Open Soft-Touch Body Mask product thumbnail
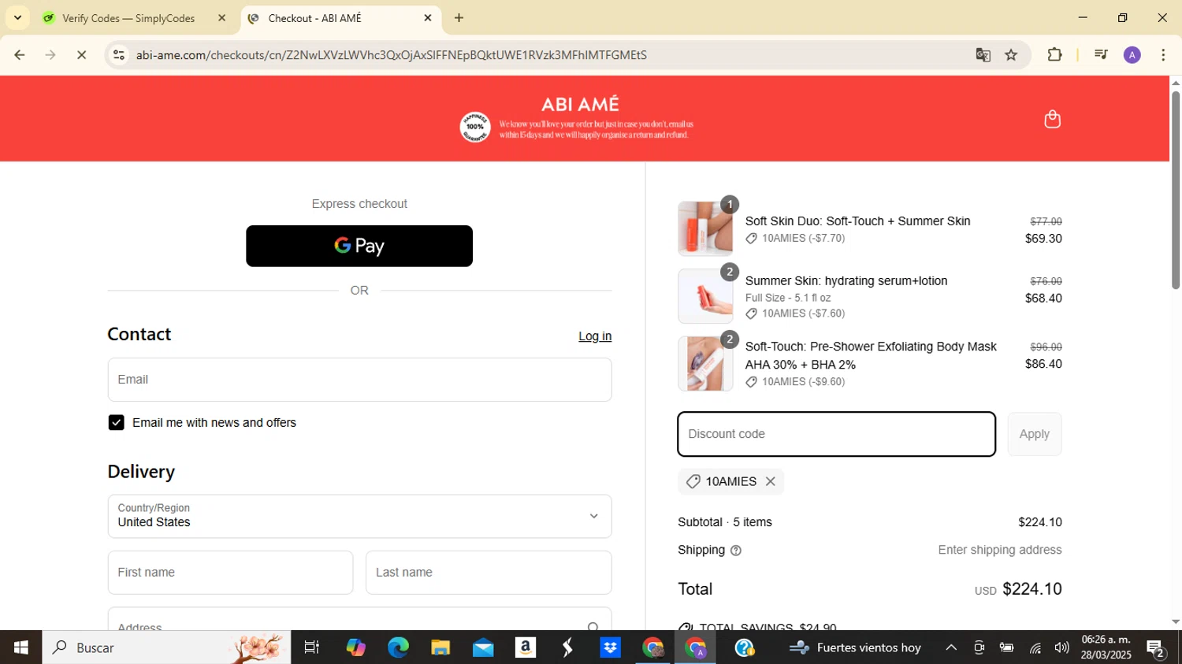Screen dimensions: 1182x664 click(705, 364)
